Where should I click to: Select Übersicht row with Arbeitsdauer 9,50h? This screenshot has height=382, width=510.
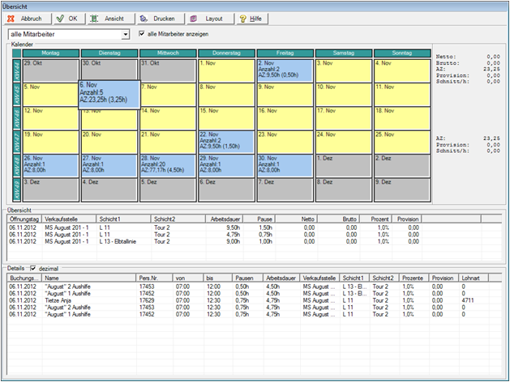254,227
